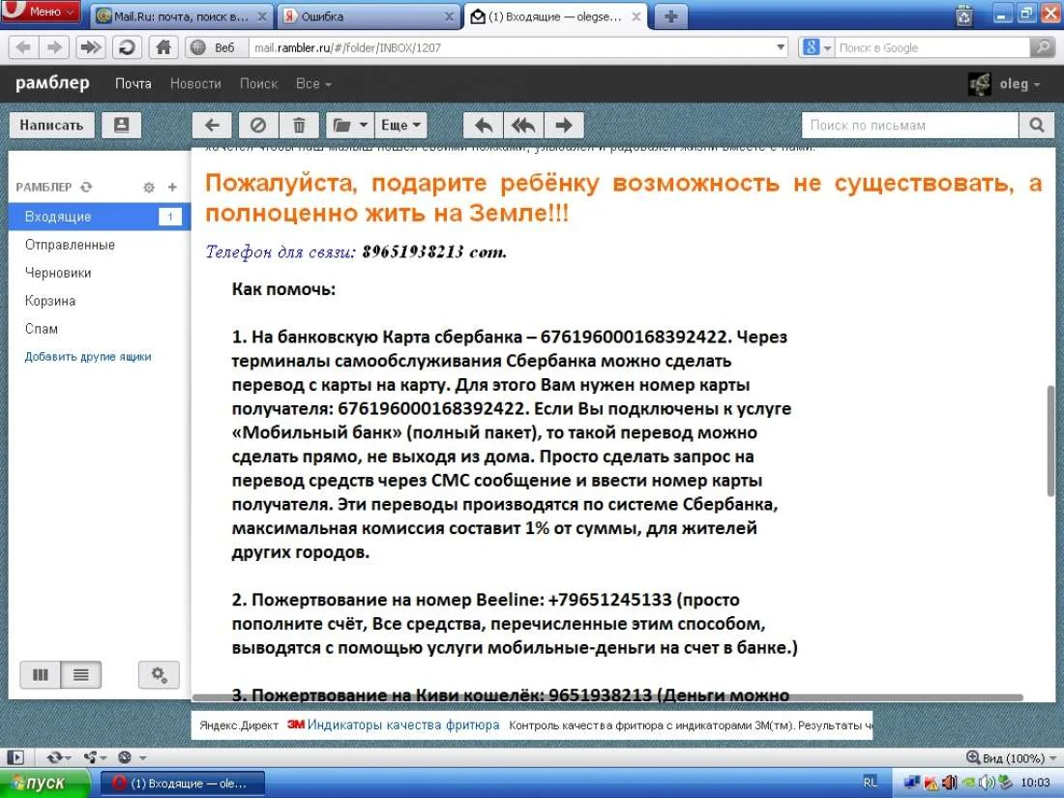Screen dimensions: 1064x798
Task: Click the address bar URL field
Action: coord(513,47)
